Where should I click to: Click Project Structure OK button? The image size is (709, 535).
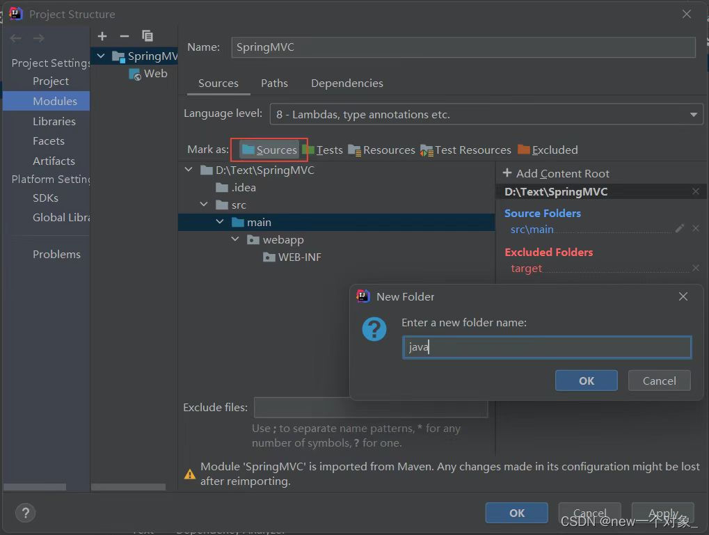coord(516,513)
